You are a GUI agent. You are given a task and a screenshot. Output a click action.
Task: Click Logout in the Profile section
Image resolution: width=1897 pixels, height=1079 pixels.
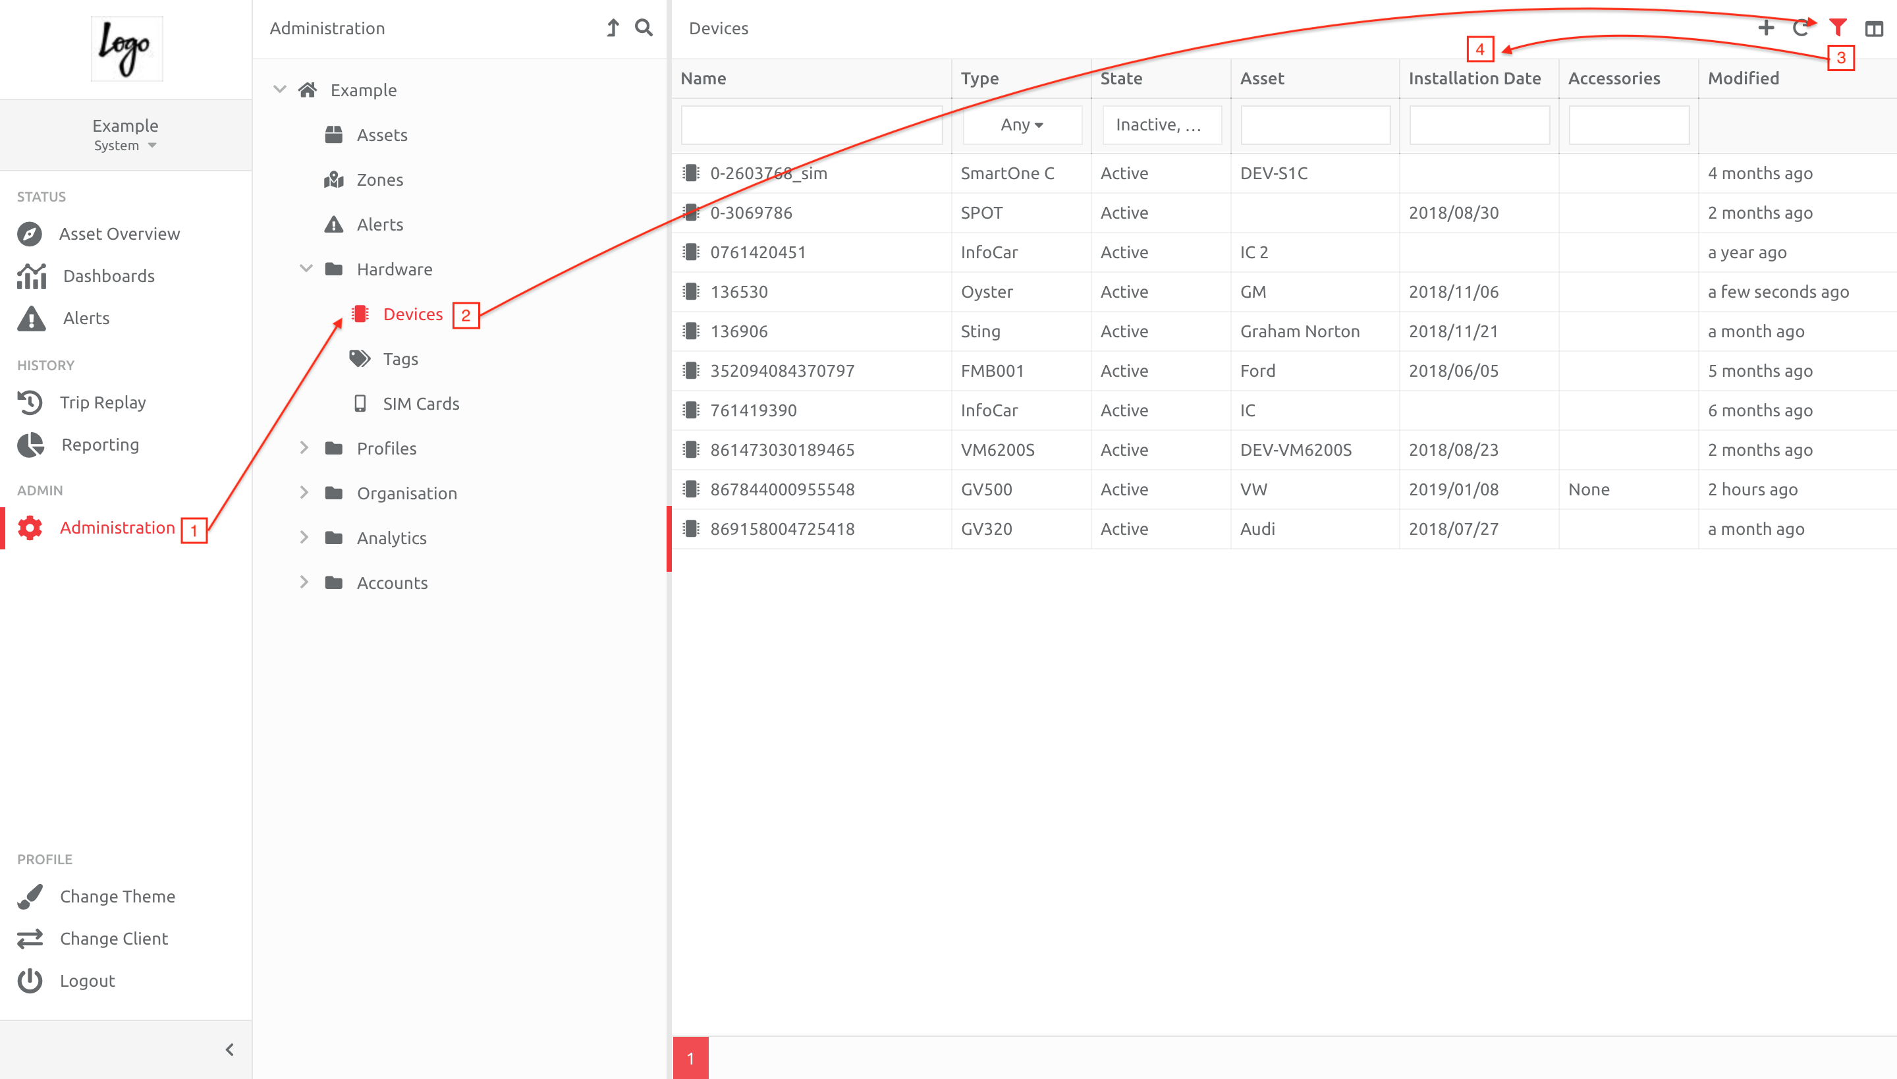coord(87,980)
